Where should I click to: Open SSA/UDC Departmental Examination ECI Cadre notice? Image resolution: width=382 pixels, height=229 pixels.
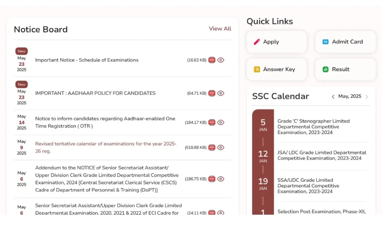coord(109,209)
